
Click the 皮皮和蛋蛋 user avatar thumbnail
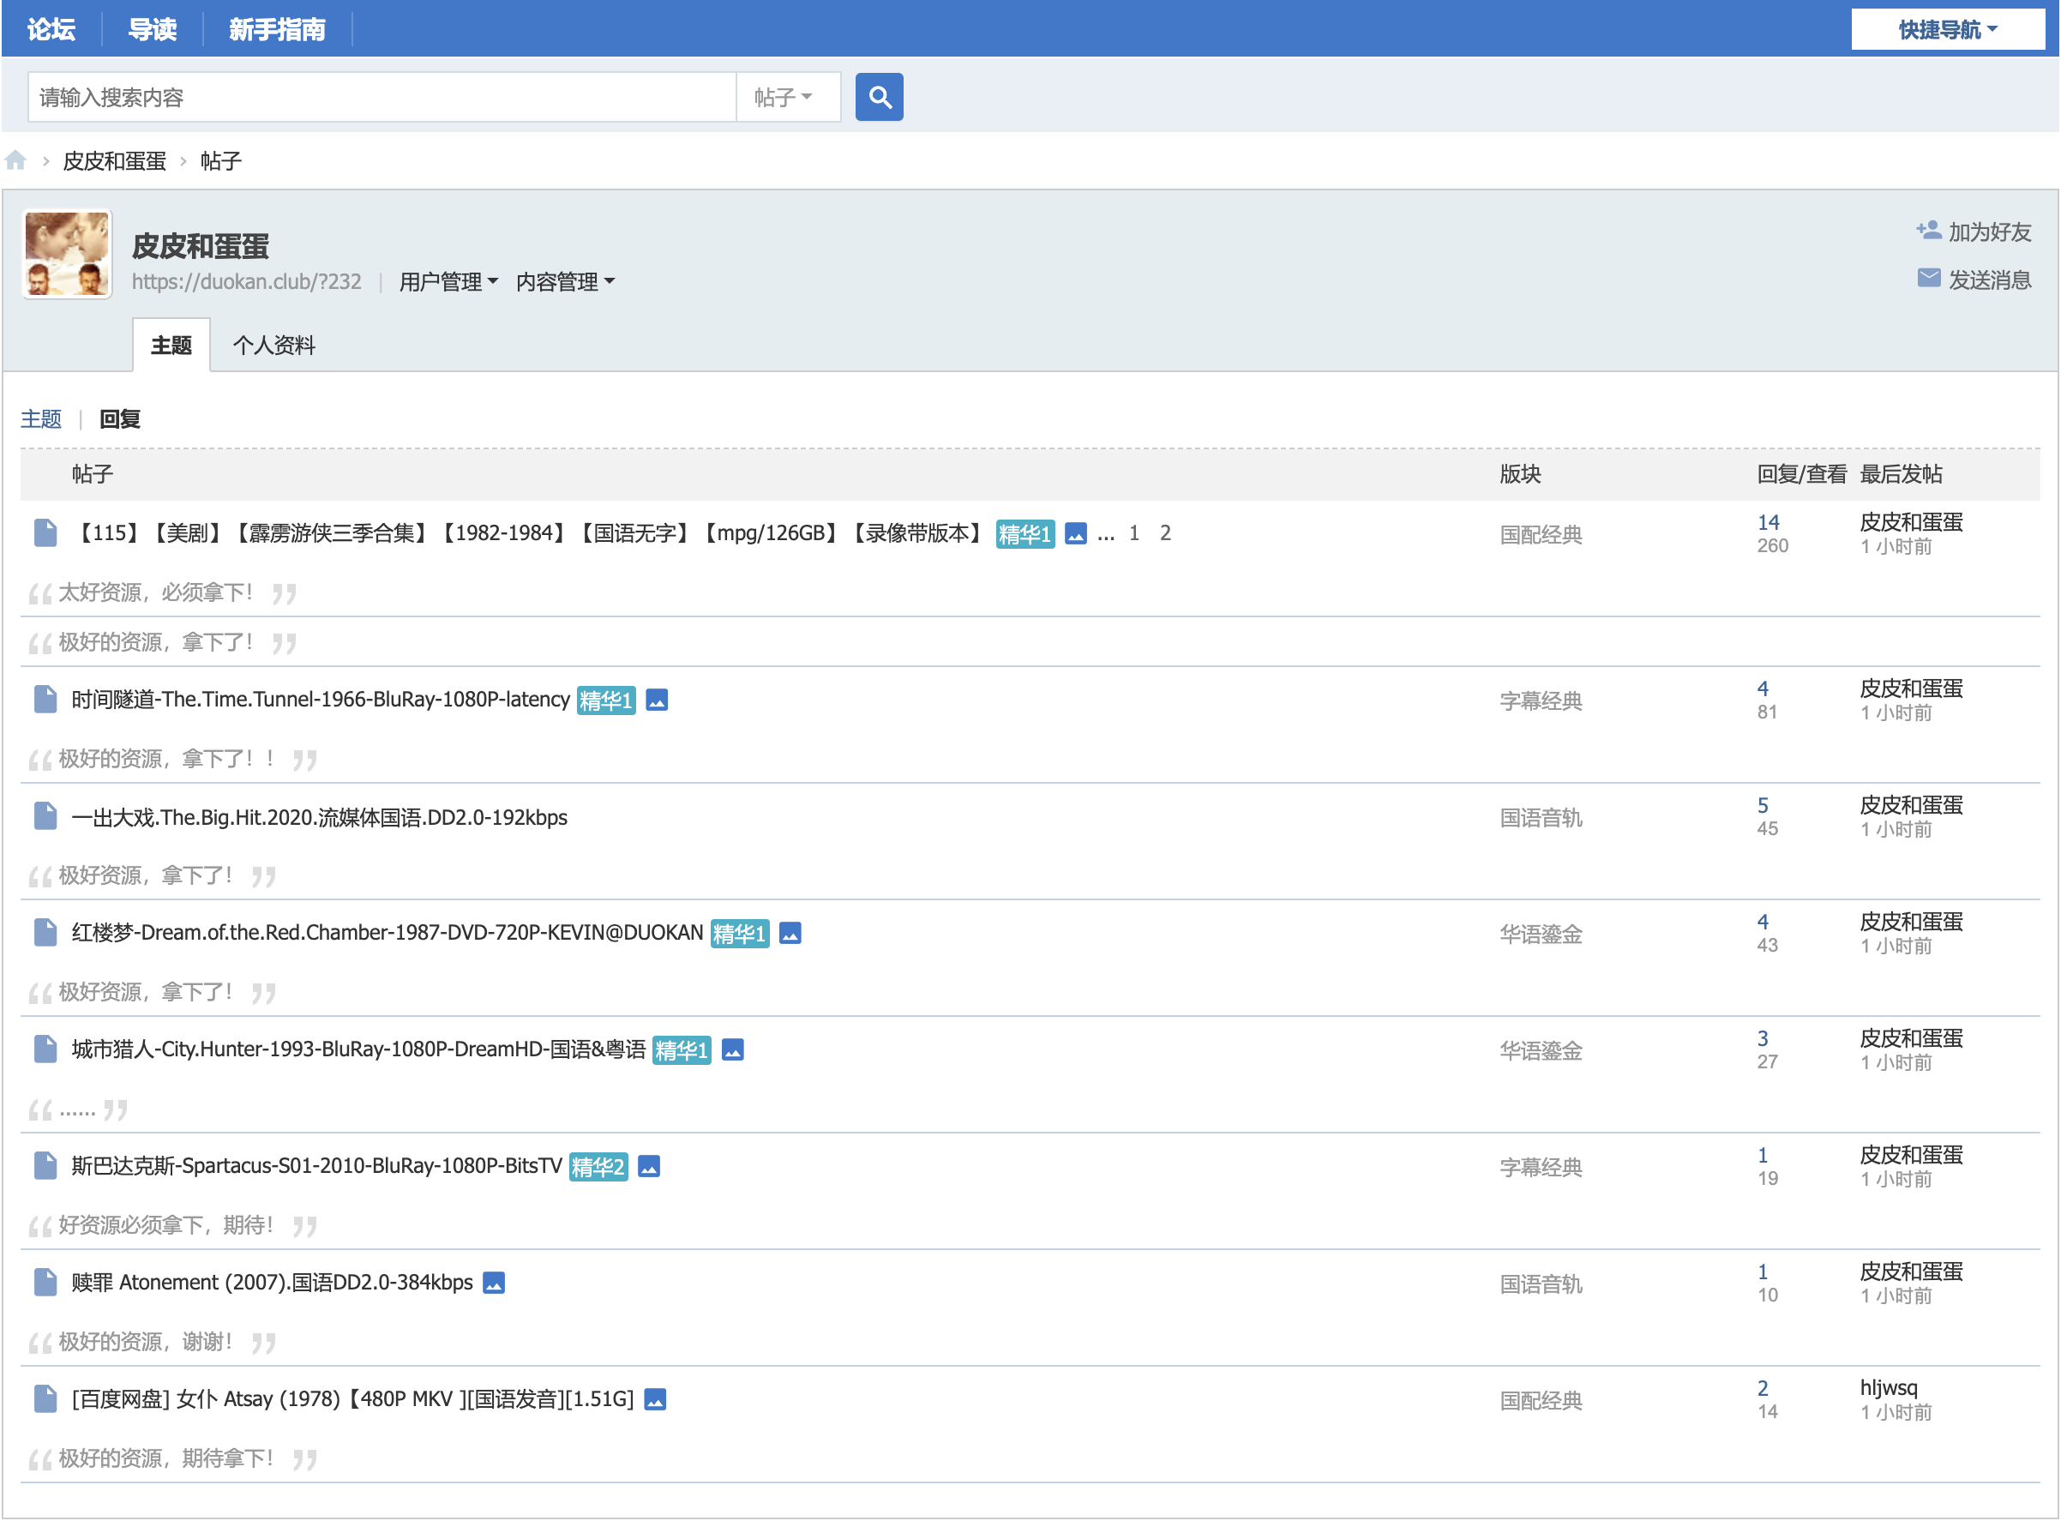pos(67,254)
